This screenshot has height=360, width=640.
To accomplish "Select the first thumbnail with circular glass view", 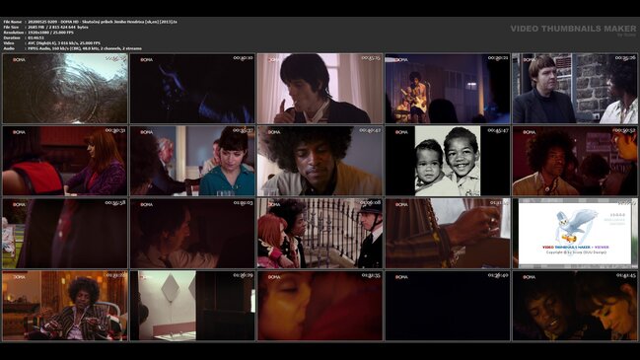I will tap(65, 88).
